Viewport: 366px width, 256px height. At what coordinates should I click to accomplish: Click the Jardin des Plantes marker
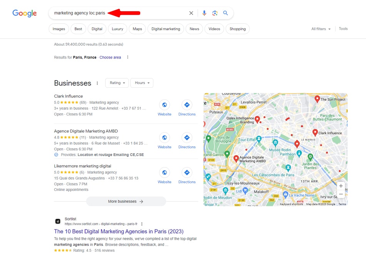[x=310, y=157]
